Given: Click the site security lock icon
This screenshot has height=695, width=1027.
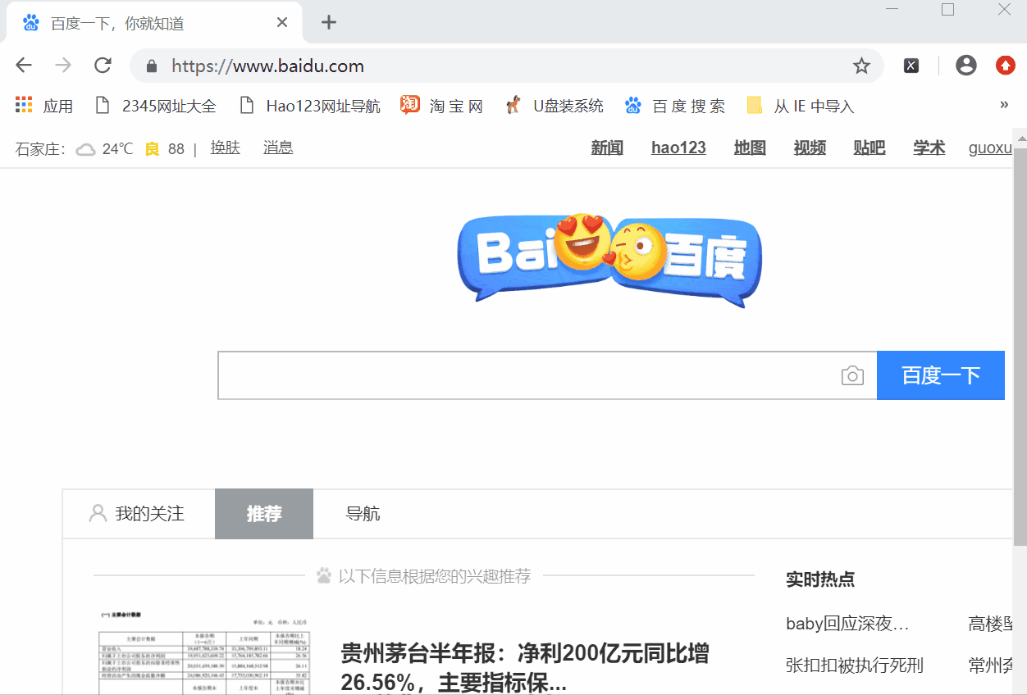Looking at the screenshot, I should (151, 66).
